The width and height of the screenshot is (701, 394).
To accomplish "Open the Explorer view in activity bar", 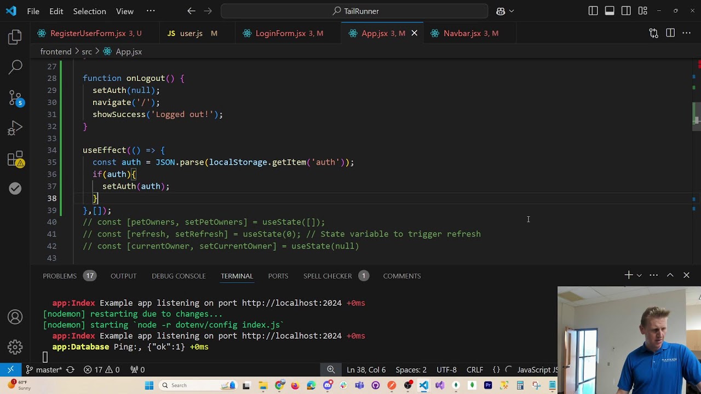I will coord(15,37).
